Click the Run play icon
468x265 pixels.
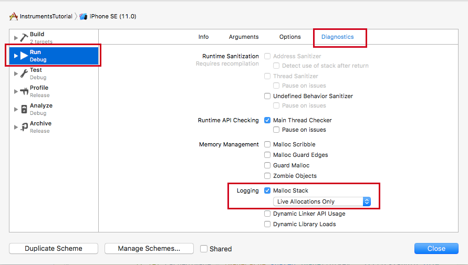pyautogui.click(x=24, y=56)
